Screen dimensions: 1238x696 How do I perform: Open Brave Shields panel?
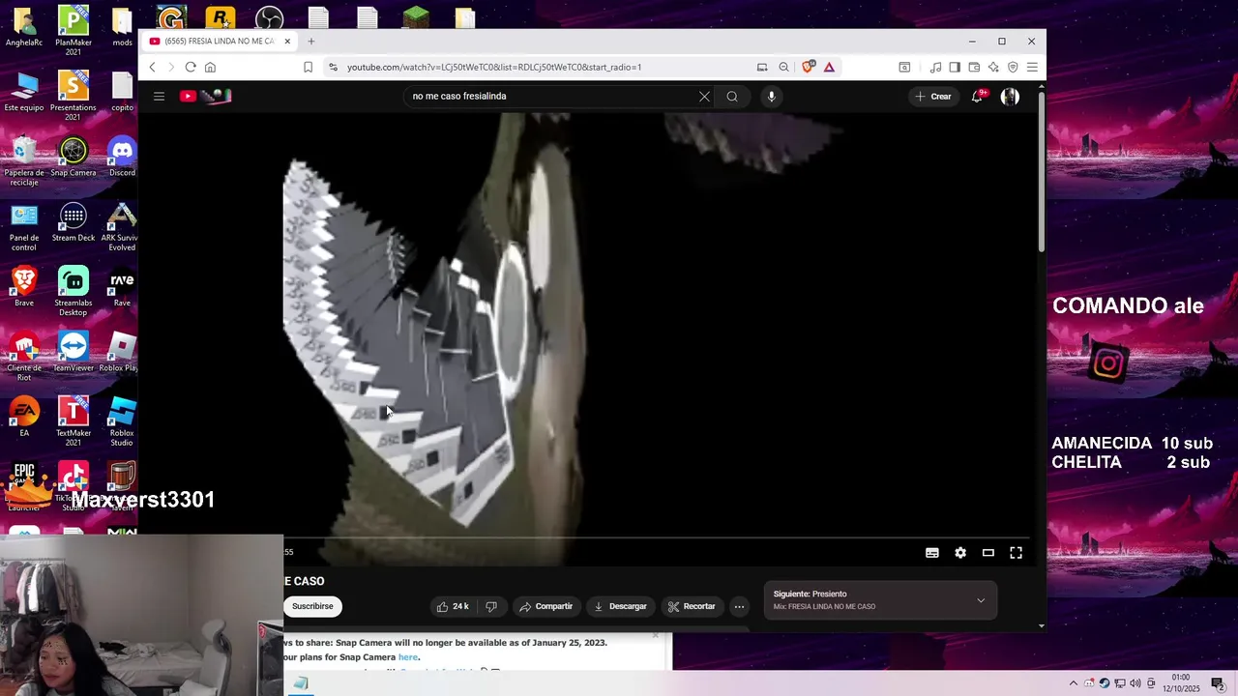click(x=808, y=67)
